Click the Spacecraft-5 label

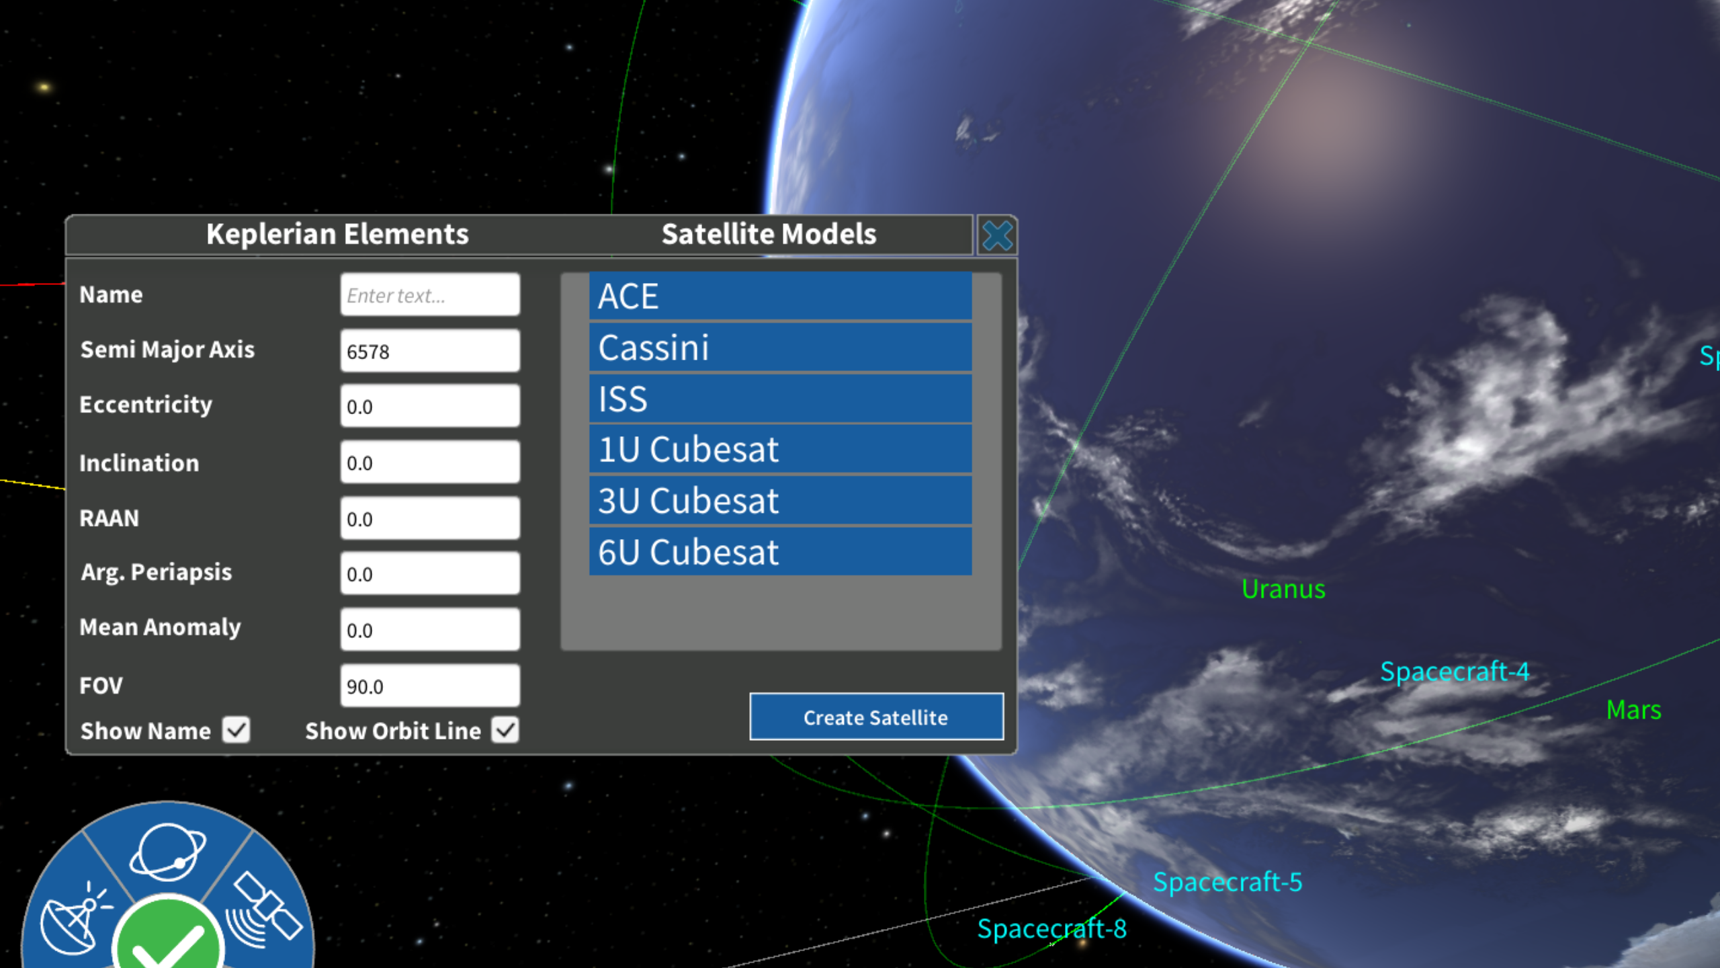(1228, 882)
